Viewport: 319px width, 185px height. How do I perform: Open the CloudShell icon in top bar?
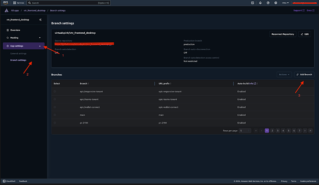click(x=252, y=3)
